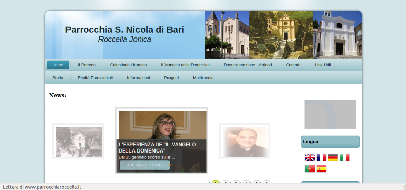Viewport: 406px width, 190px height.
Task: Select the priest portrait news thumbnail
Action: pos(245,141)
